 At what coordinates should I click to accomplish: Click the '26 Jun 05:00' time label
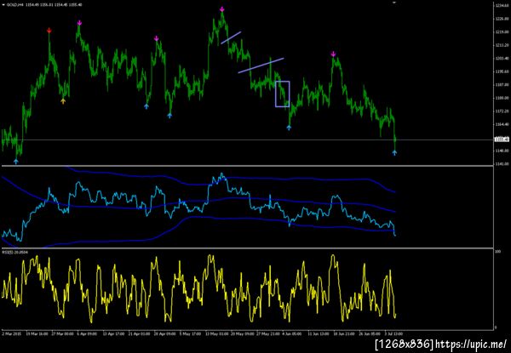(x=370, y=333)
